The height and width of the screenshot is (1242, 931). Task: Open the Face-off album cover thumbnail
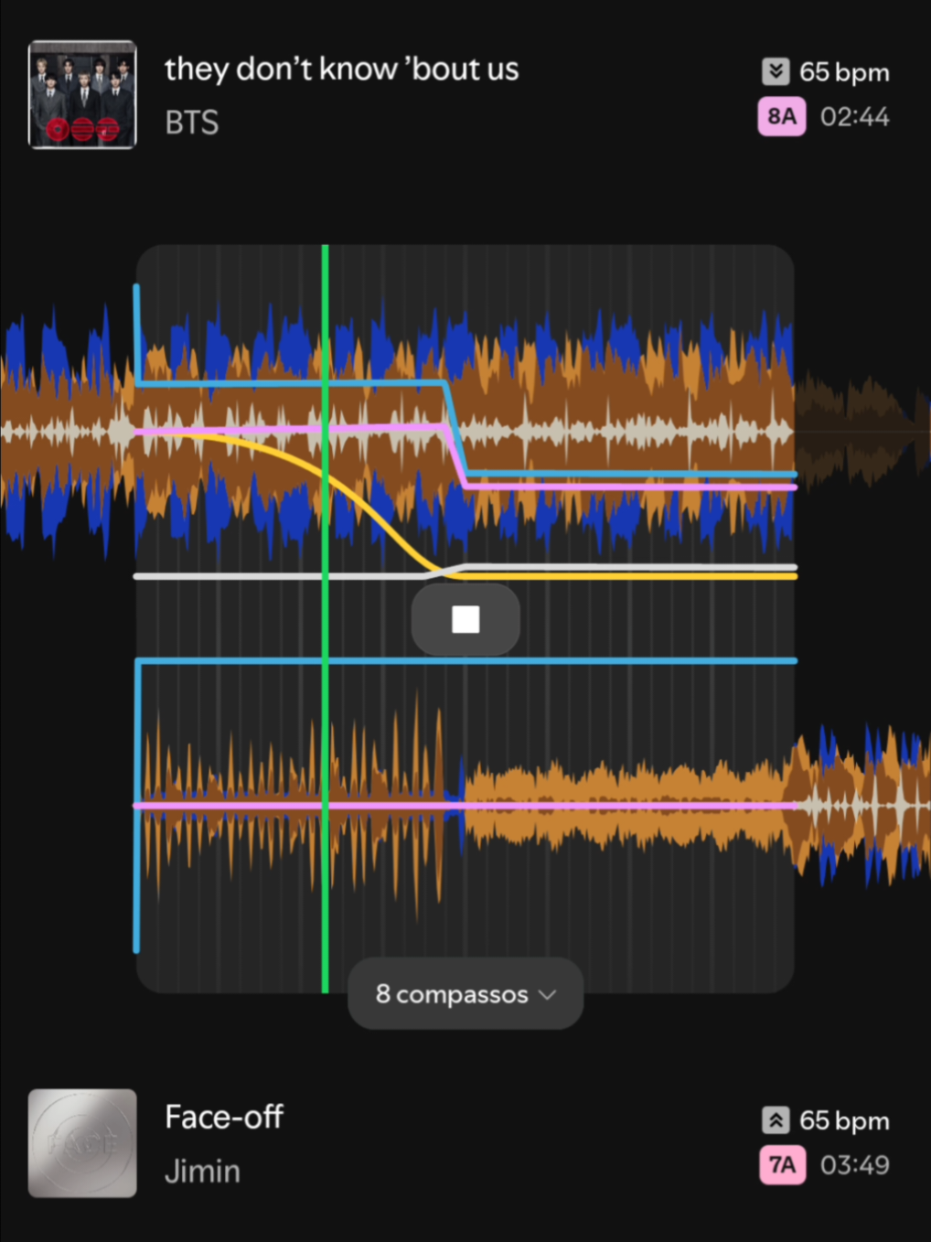pyautogui.click(x=82, y=1143)
